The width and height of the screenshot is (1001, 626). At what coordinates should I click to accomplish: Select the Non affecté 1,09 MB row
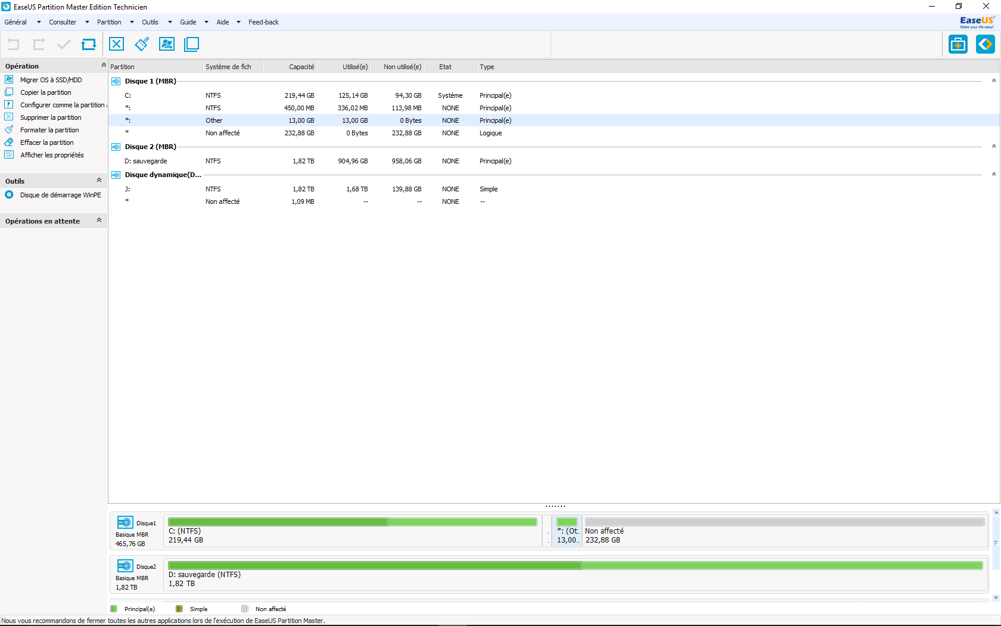pos(554,202)
